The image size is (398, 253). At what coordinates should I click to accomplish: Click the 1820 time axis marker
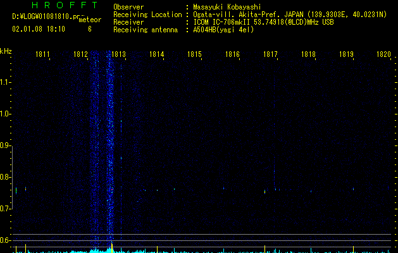coord(383,54)
